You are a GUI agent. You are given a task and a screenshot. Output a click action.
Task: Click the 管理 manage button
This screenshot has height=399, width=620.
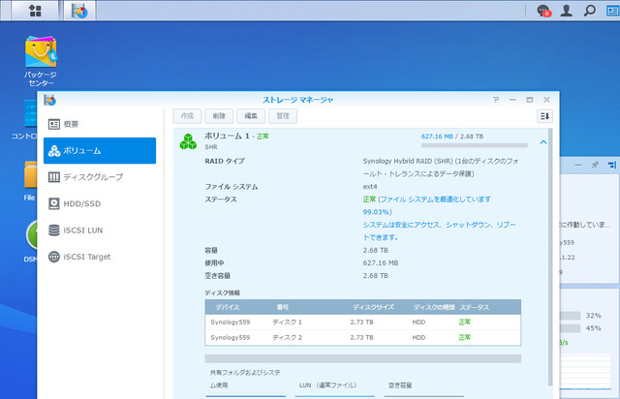click(283, 116)
